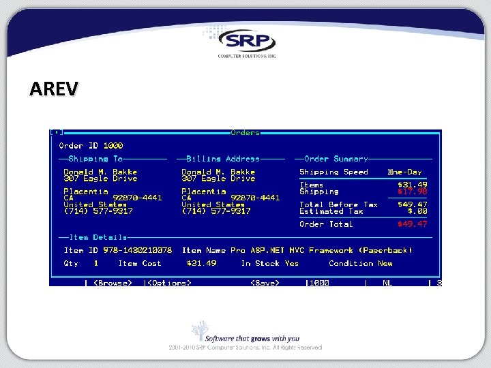The image size is (491, 368).
Task: Click the <Browse> status bar option
Action: click(113, 283)
